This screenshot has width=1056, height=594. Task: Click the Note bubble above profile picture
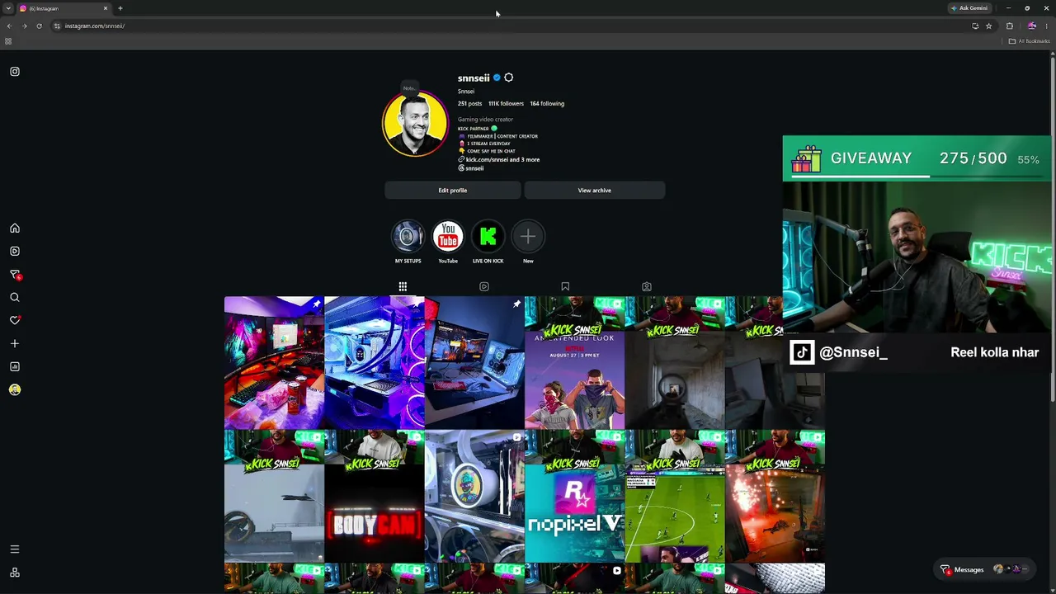[409, 88]
